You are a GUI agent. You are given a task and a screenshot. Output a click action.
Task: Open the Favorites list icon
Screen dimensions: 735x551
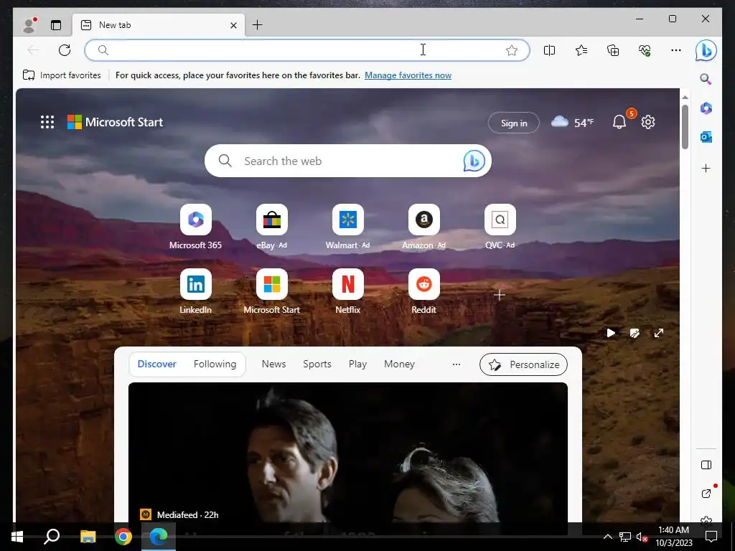[581, 50]
